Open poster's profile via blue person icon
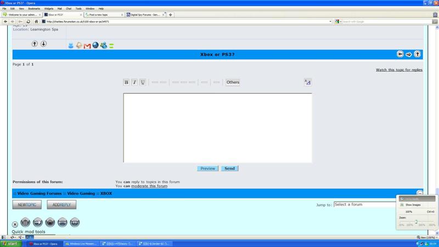 (71, 46)
